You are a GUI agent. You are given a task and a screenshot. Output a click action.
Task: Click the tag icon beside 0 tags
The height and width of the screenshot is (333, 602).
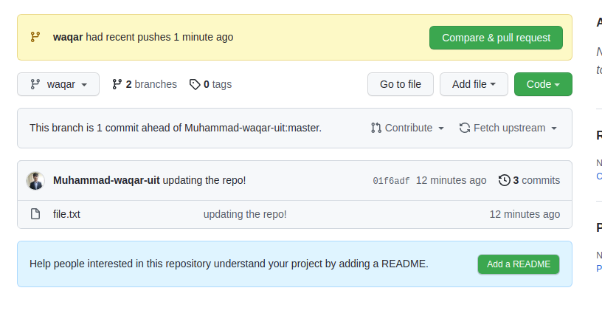(x=195, y=84)
